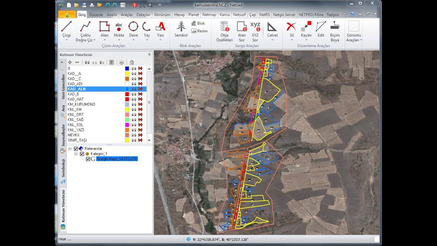Image resolution: width=437 pixels, height=246 pixels.
Task: Click the Edit tool in the ribbon
Action: tap(321, 29)
